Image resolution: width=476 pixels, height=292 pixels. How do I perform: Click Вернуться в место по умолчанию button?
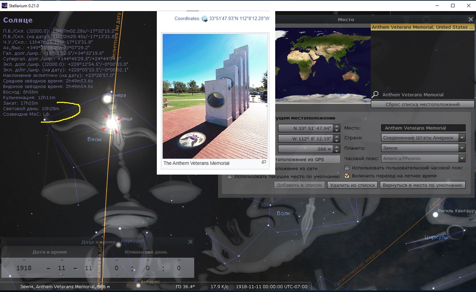[422, 185]
